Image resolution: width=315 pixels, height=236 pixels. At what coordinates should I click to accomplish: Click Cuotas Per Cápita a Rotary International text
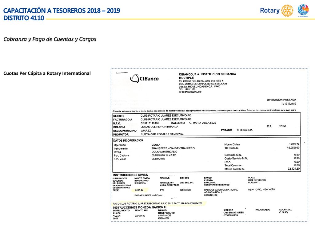tap(47, 73)
